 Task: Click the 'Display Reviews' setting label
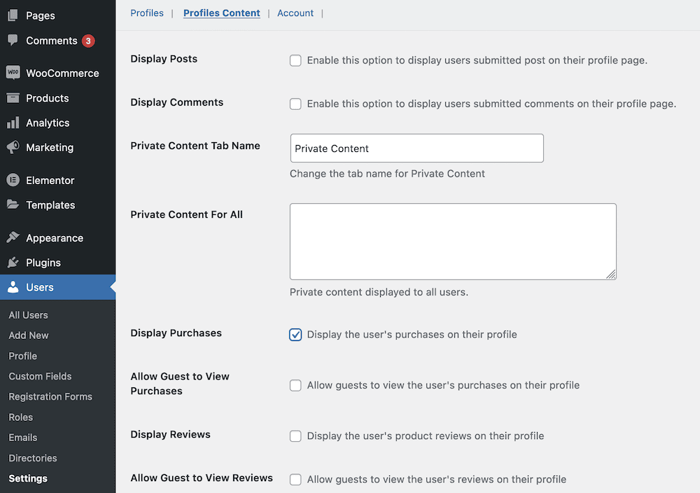(x=171, y=434)
